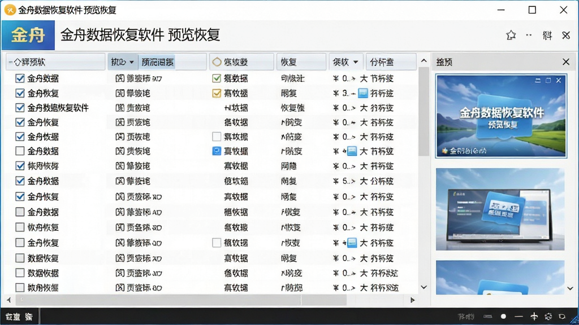Click the 金舟数据恢复软件 file name in the list
The height and width of the screenshot is (325, 579).
click(x=58, y=108)
